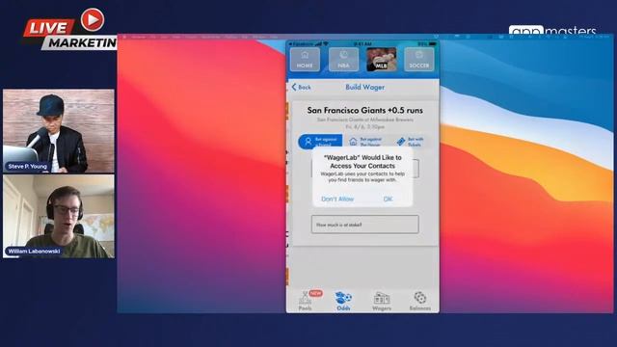Image resolution: width=617 pixels, height=347 pixels.
Task: Switch to the Pools bottom tab
Action: tap(305, 301)
